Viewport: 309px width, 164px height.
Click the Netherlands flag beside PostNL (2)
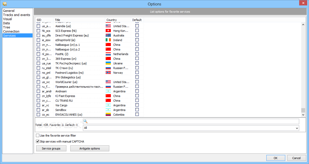[108, 54]
